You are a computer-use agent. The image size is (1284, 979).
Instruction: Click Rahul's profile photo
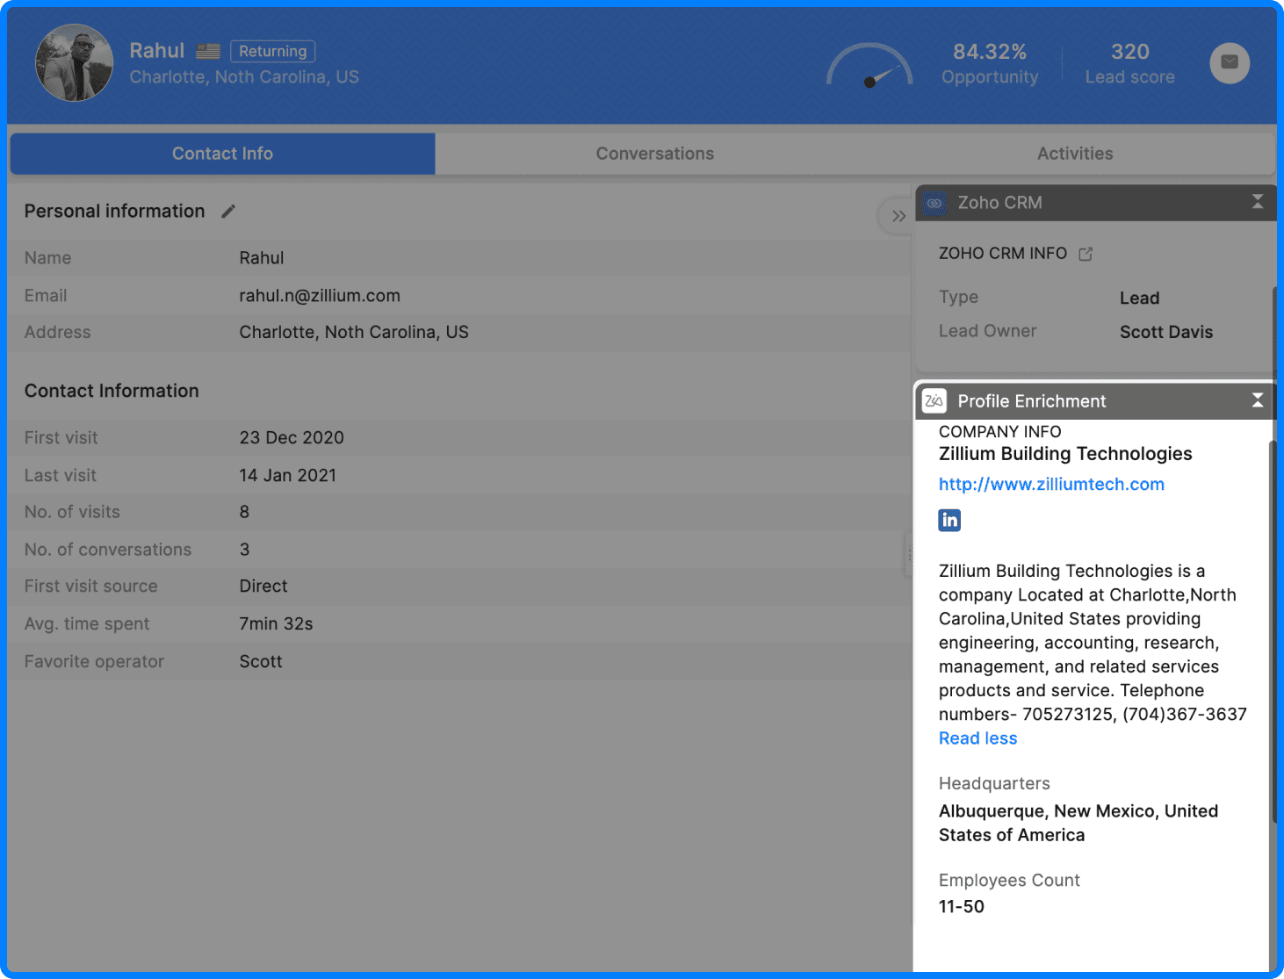(75, 62)
